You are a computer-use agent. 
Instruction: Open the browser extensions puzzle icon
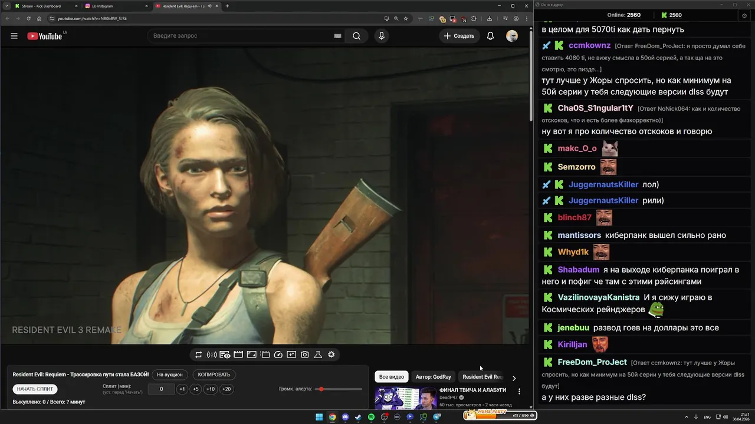474,18
